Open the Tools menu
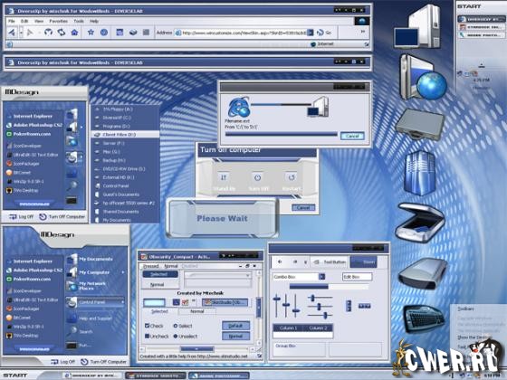This screenshot has width=507, height=380. pyautogui.click(x=79, y=21)
